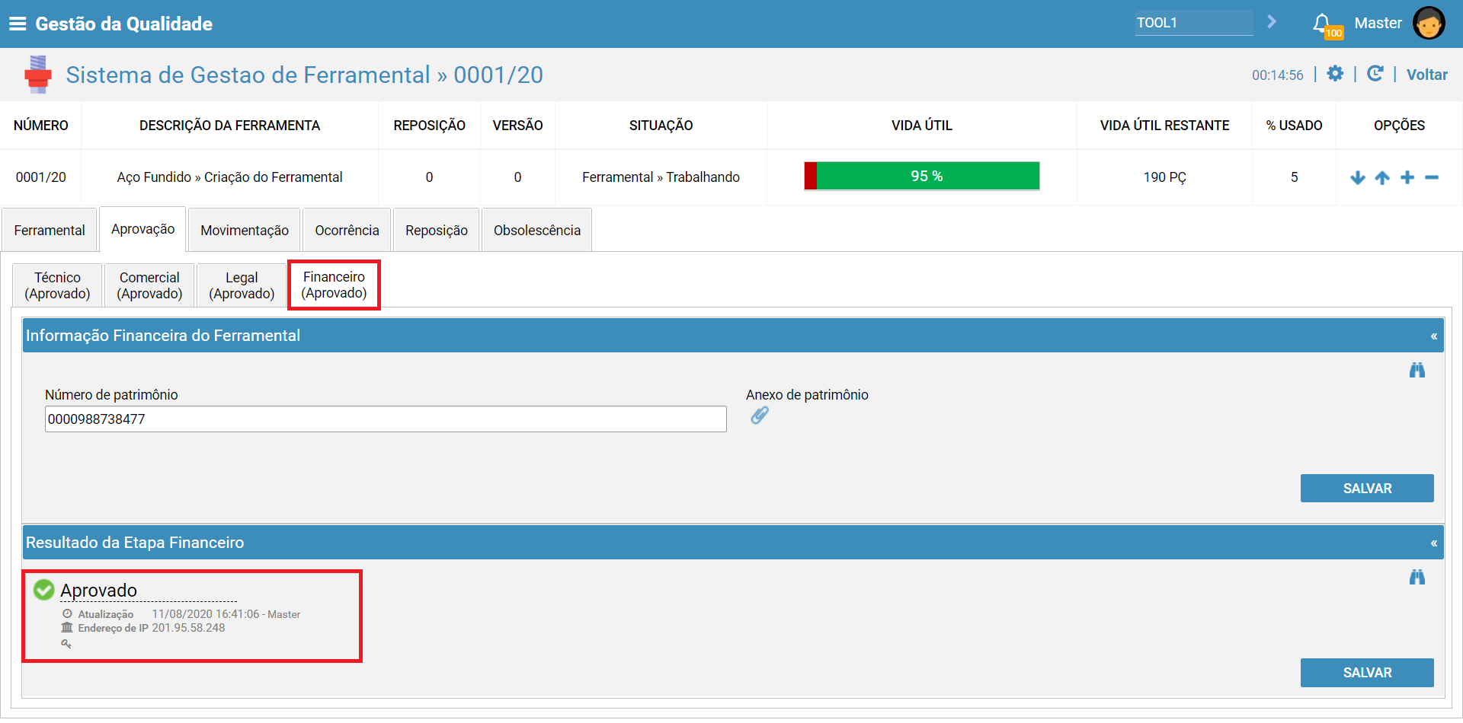Click the refresh icon near Voltar
This screenshot has width=1463, height=723.
1375,74
